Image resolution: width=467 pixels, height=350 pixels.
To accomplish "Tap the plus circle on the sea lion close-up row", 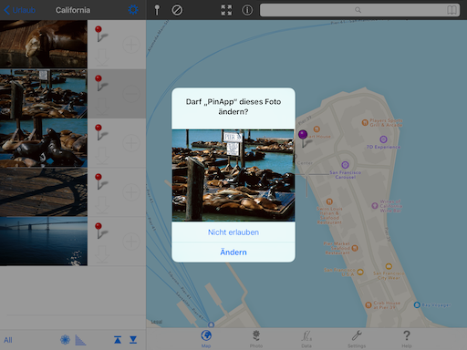I will click(x=131, y=45).
